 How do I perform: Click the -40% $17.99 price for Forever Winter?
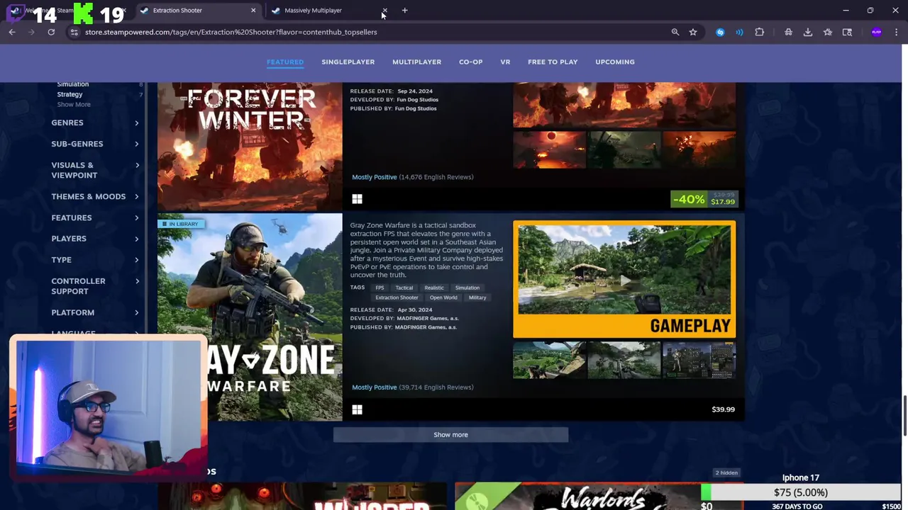coord(704,198)
